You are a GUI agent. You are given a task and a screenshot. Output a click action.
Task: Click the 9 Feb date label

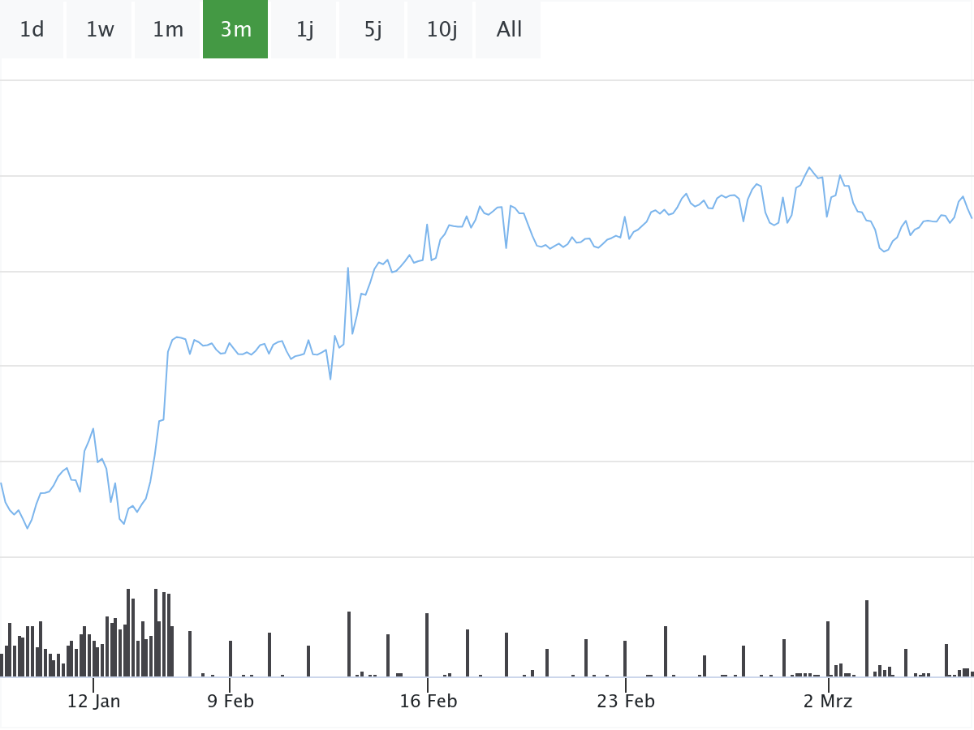click(230, 702)
